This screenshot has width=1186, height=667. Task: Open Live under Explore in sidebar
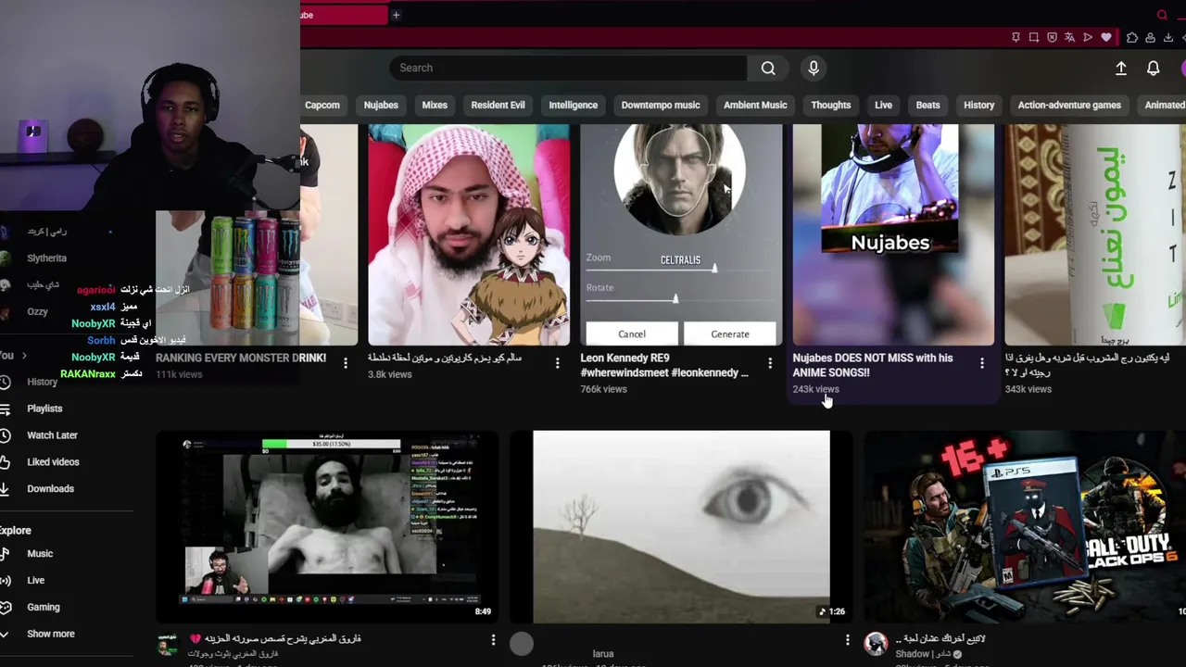click(35, 581)
